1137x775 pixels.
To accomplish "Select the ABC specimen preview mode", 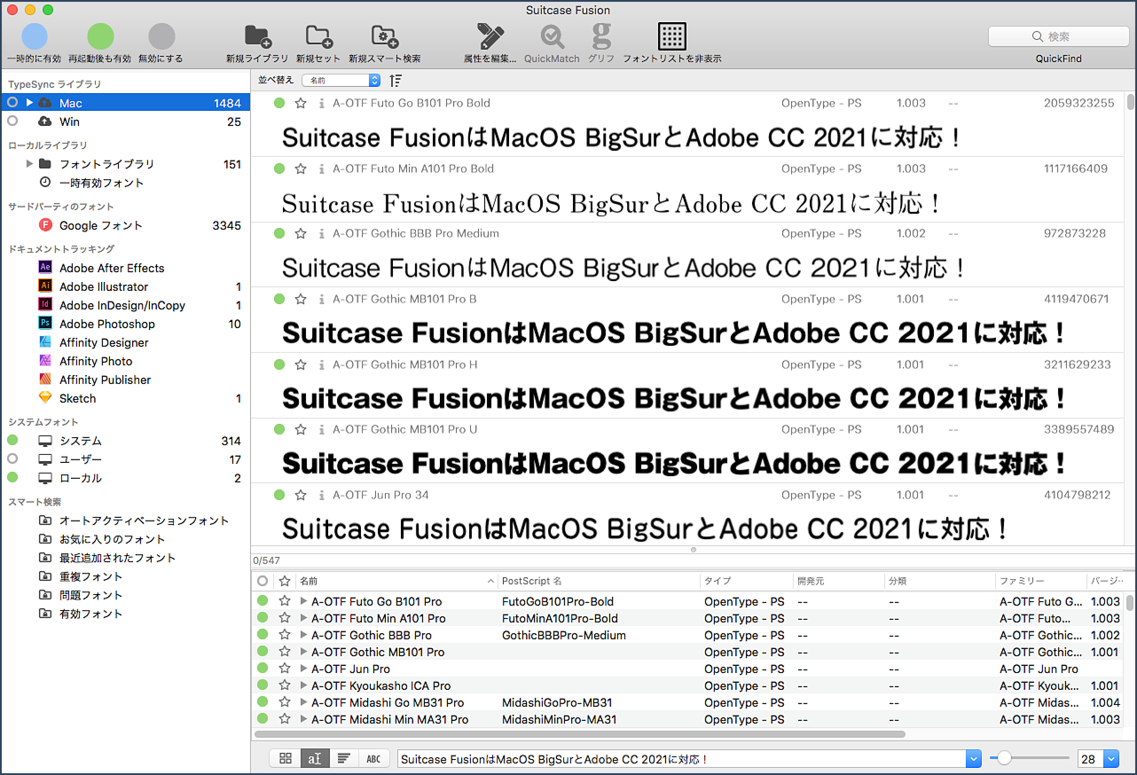I will [373, 758].
